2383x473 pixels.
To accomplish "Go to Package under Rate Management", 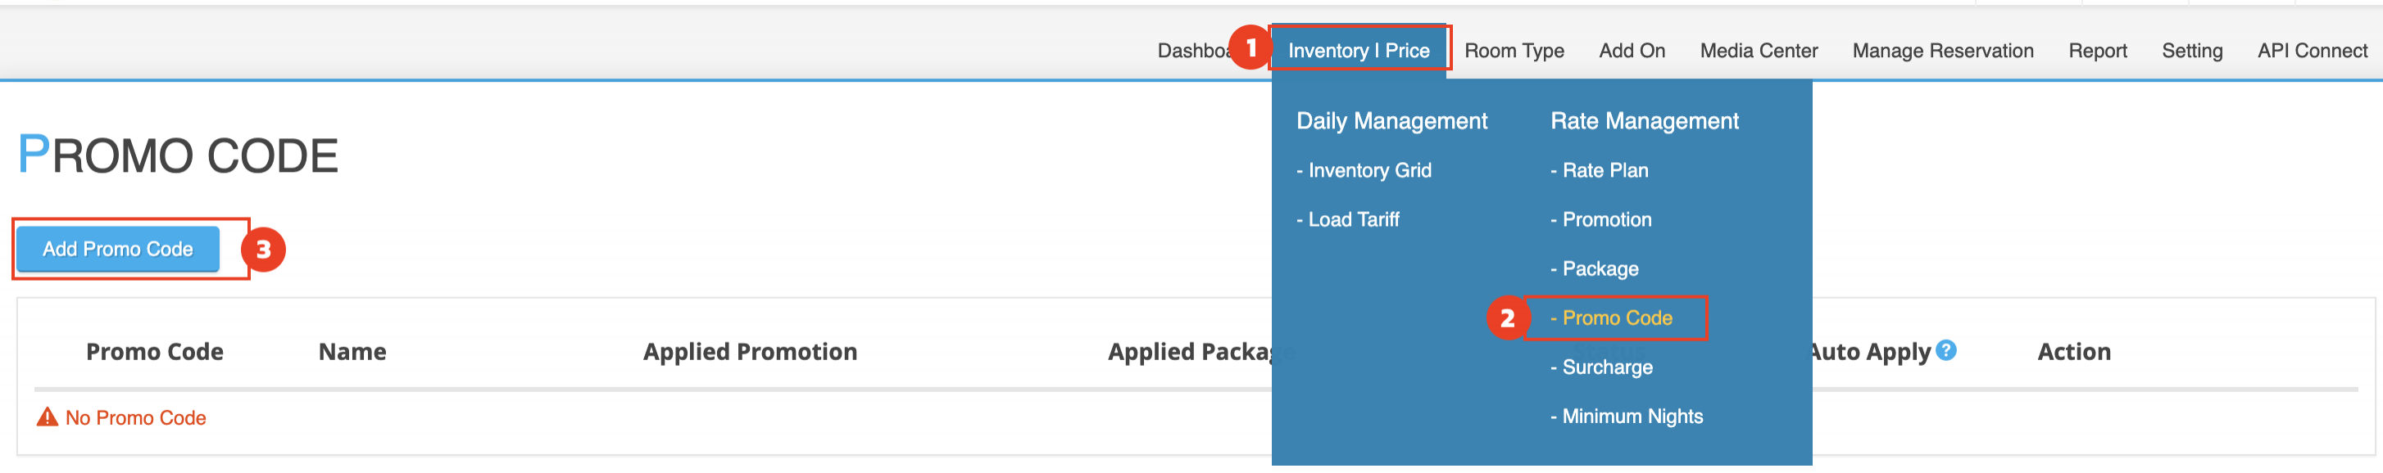I will click(x=1600, y=269).
